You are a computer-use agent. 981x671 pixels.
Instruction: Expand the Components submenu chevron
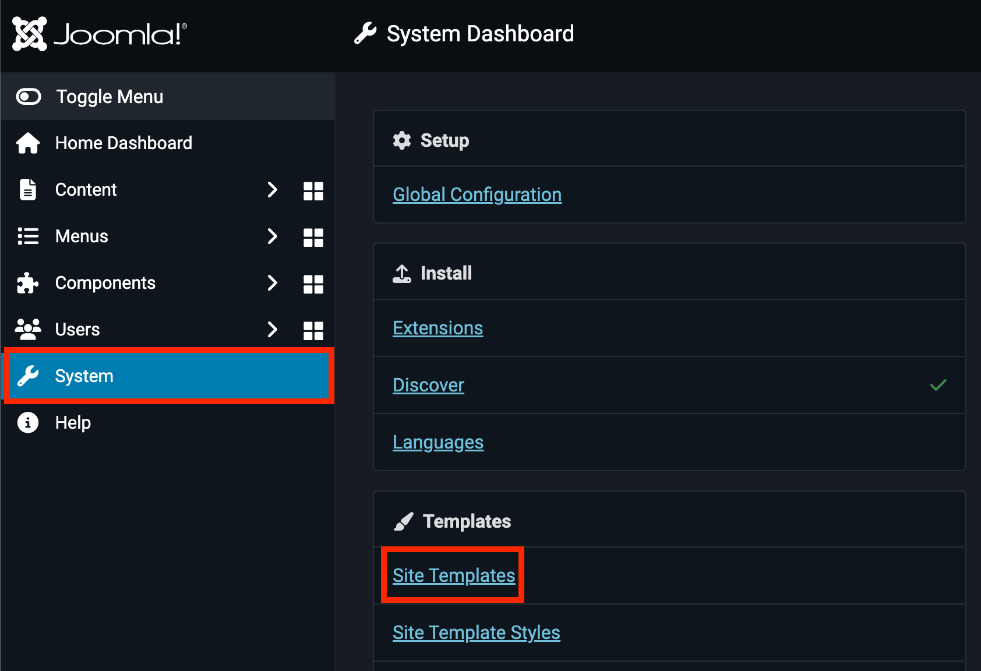click(272, 282)
